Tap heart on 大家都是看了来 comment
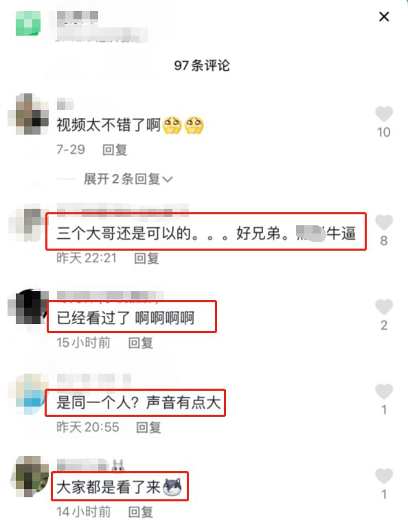 click(x=384, y=476)
